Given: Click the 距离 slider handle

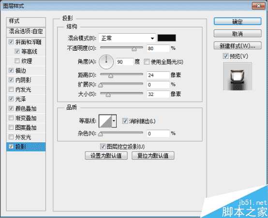Looking at the screenshot, I should pos(111,76).
